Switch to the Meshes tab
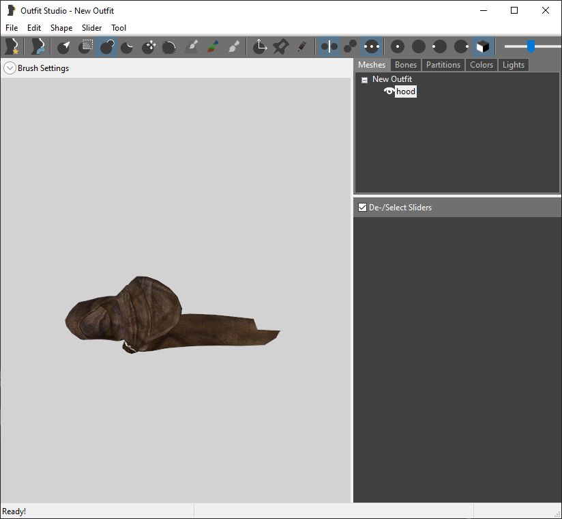The width and height of the screenshot is (562, 519). pos(372,65)
